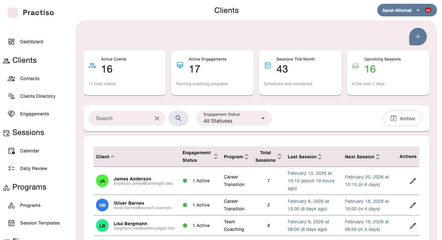The image size is (442, 240).
Task: Clear the search field with the X
Action: (x=157, y=118)
